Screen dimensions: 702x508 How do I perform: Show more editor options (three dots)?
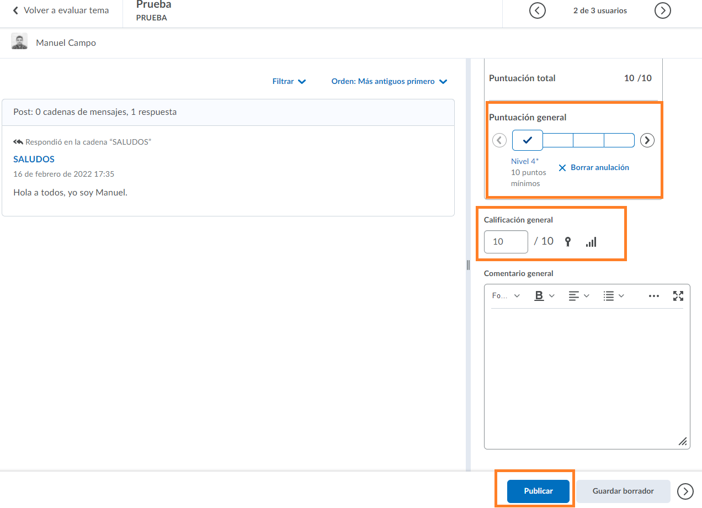654,296
